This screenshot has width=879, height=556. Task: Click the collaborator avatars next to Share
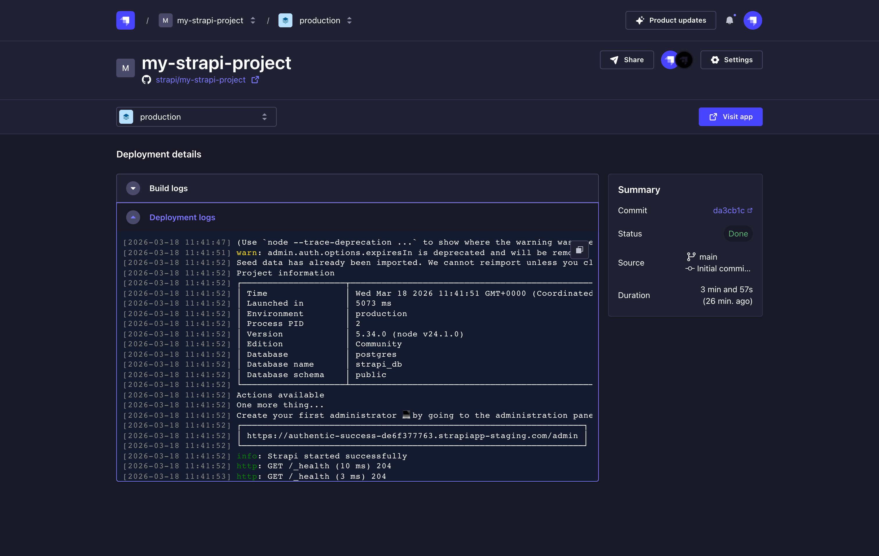(677, 60)
